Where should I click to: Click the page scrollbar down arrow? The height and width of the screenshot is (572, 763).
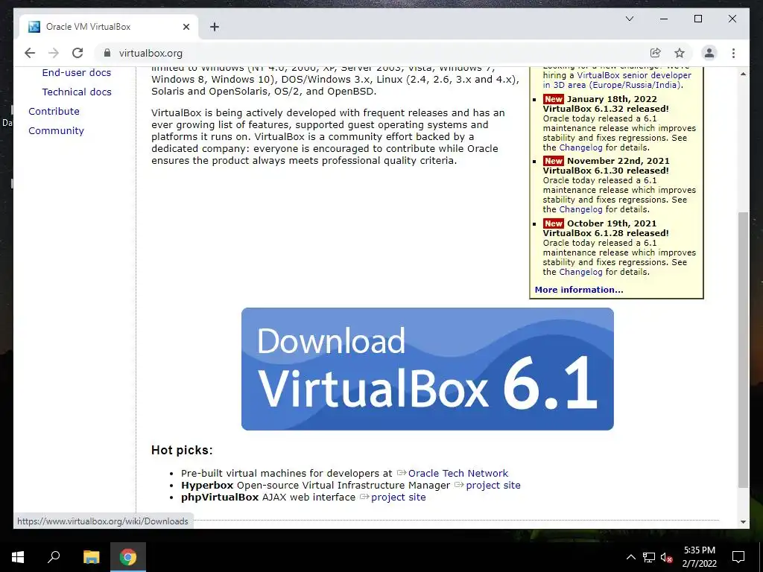pos(743,522)
